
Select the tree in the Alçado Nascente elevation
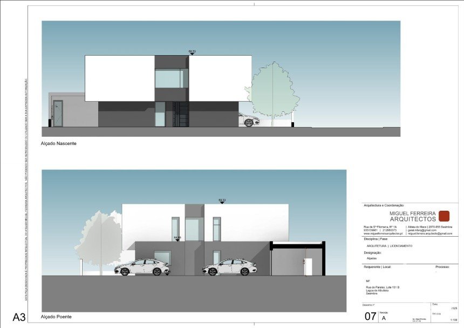coord(272,91)
